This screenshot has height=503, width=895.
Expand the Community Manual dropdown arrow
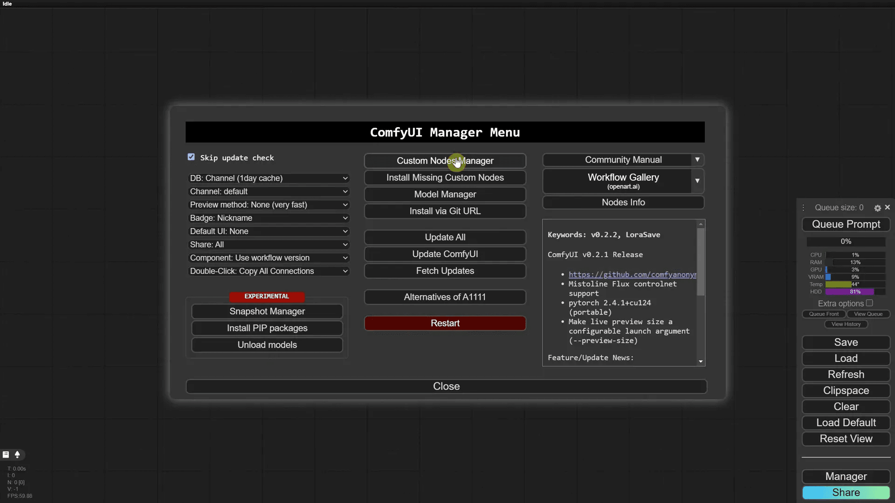[697, 160]
